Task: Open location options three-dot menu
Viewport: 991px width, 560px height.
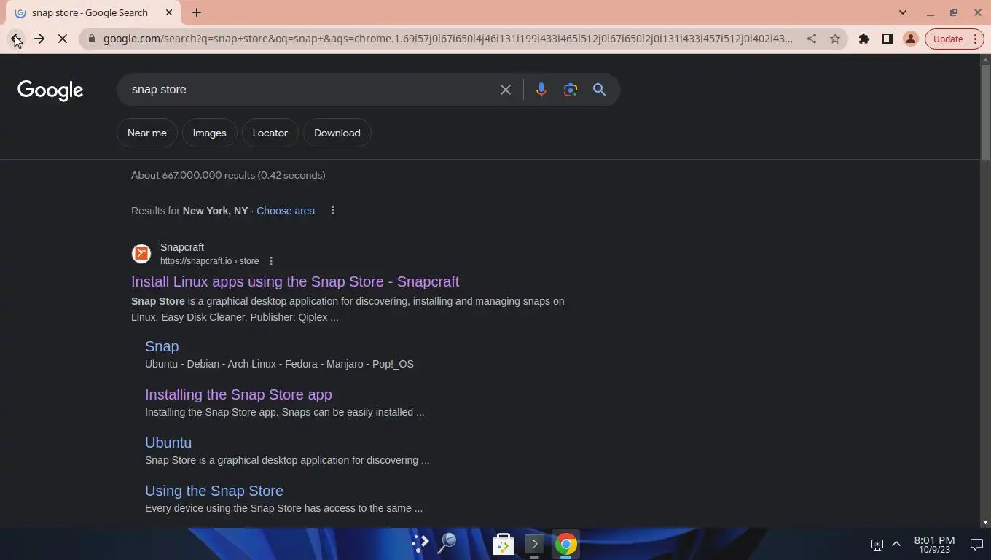Action: coord(333,210)
